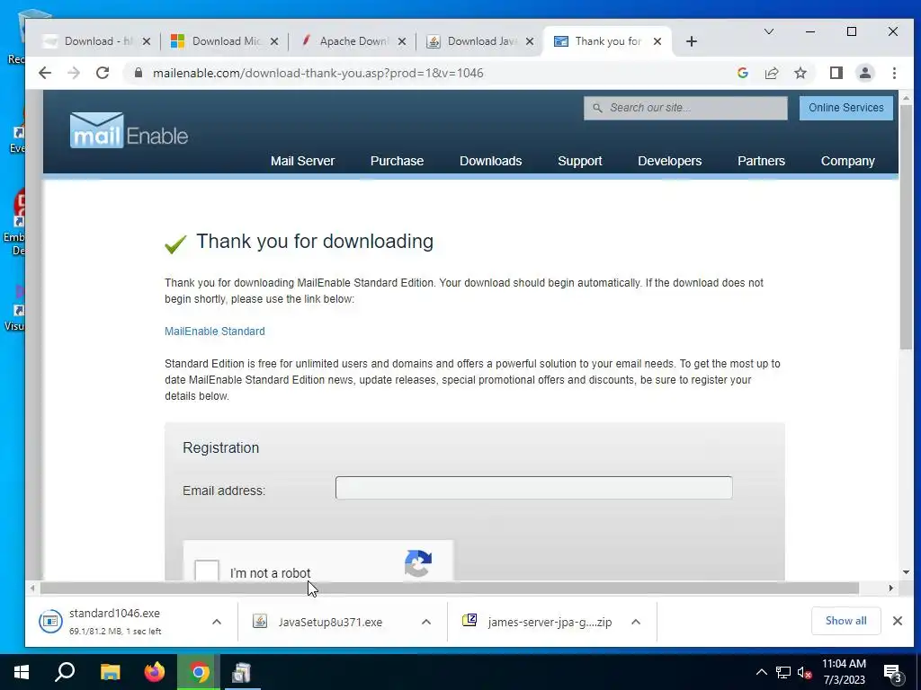Click the installer app in taskbar
921x690 pixels.
click(241, 672)
